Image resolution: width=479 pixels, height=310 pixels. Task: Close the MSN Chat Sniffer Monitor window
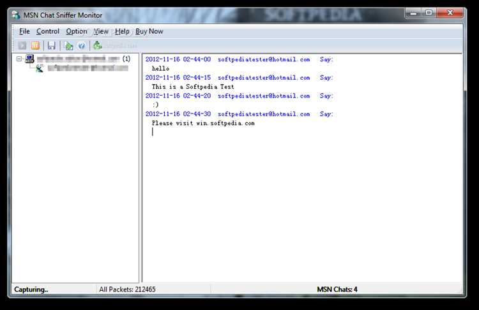click(x=450, y=13)
